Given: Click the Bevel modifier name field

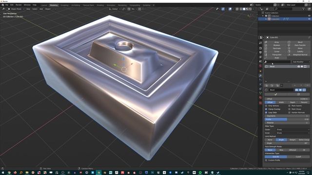Looking at the screenshot, I should click(281, 90).
